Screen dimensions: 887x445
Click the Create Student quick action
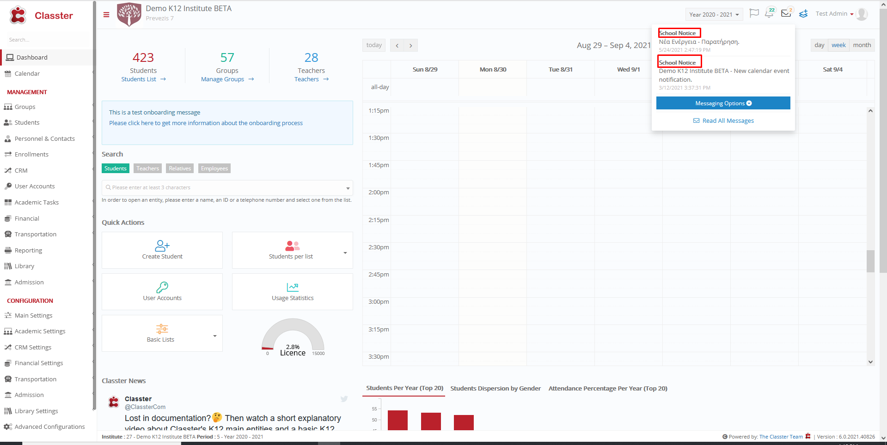tap(162, 250)
